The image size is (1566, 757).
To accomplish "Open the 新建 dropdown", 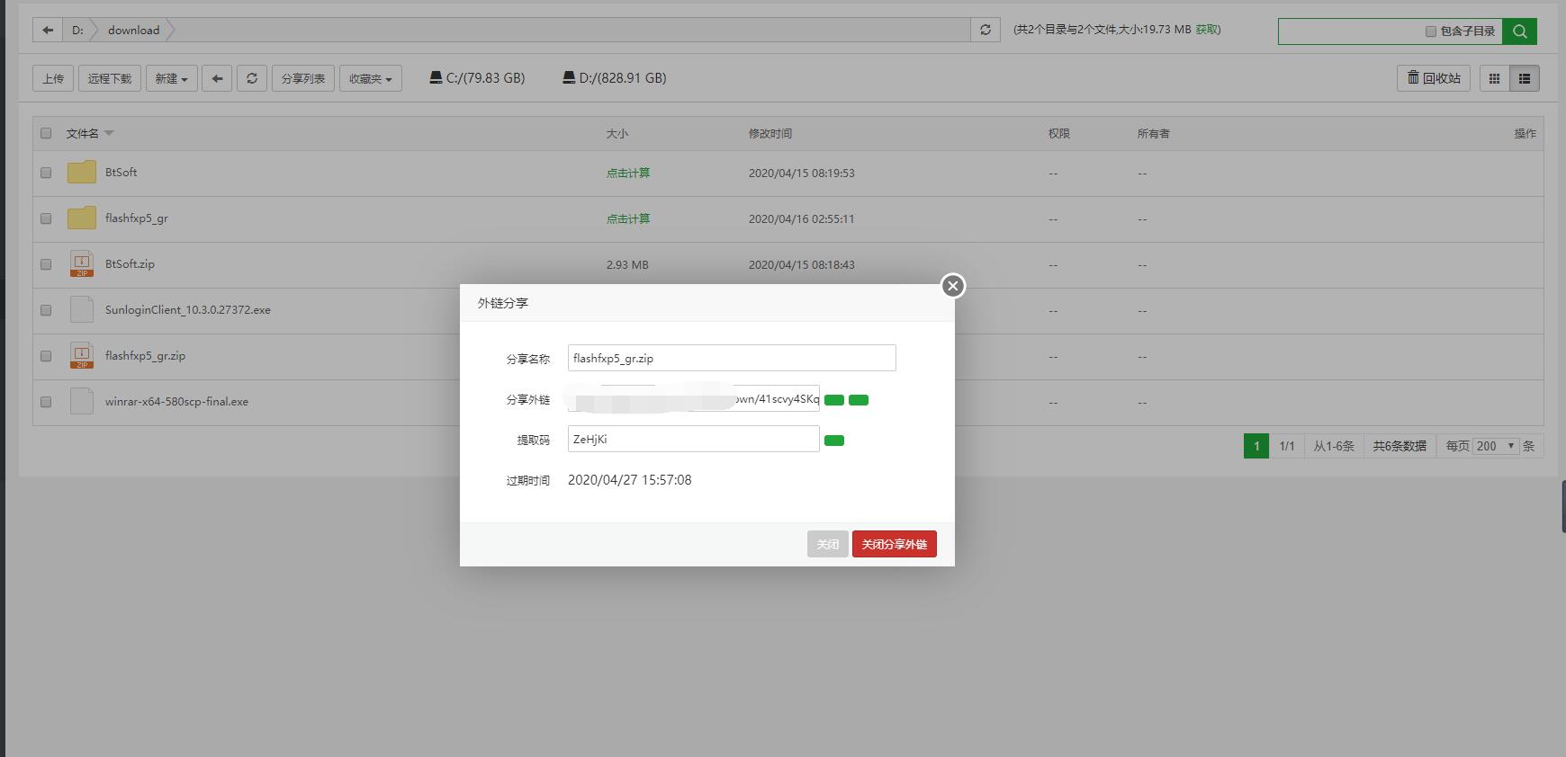I will click(x=171, y=78).
